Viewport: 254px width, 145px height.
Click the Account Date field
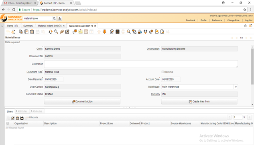pos(171,79)
